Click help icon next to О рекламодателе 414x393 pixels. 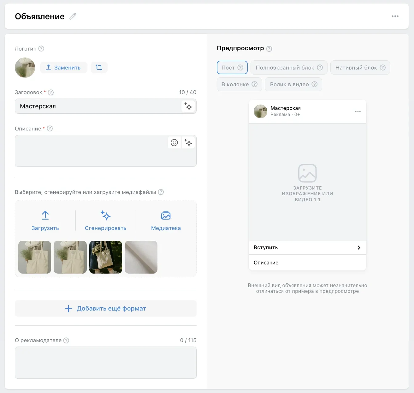point(66,340)
